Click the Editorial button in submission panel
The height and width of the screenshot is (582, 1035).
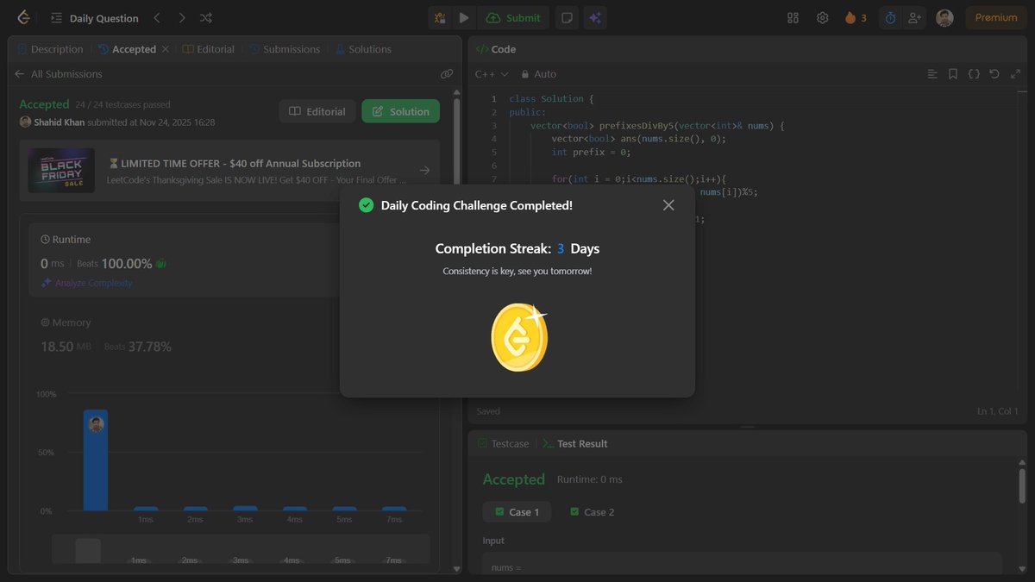(x=317, y=111)
